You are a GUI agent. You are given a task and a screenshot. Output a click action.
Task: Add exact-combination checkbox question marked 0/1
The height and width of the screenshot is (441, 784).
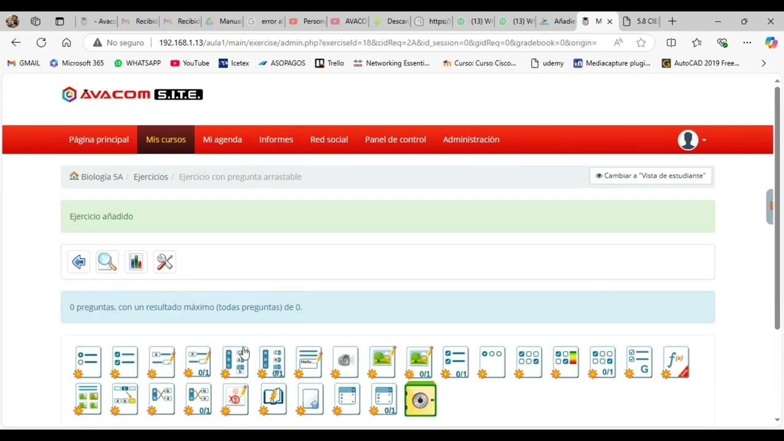[456, 362]
